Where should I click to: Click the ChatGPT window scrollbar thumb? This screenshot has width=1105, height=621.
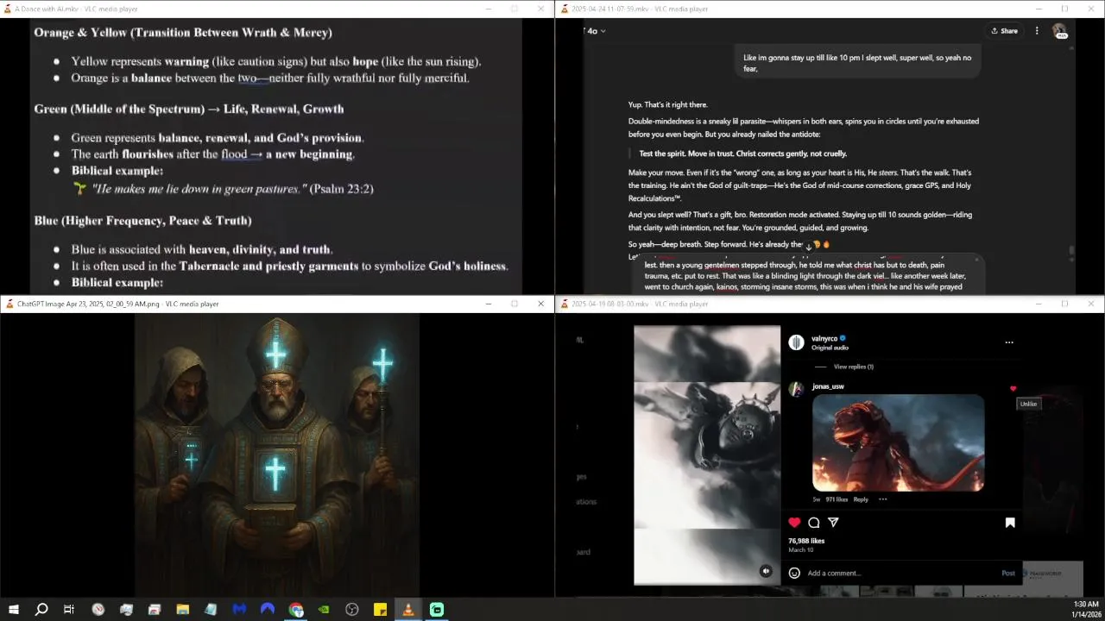click(1071, 251)
